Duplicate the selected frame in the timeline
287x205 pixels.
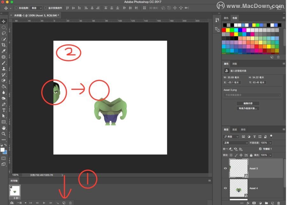point(64,203)
